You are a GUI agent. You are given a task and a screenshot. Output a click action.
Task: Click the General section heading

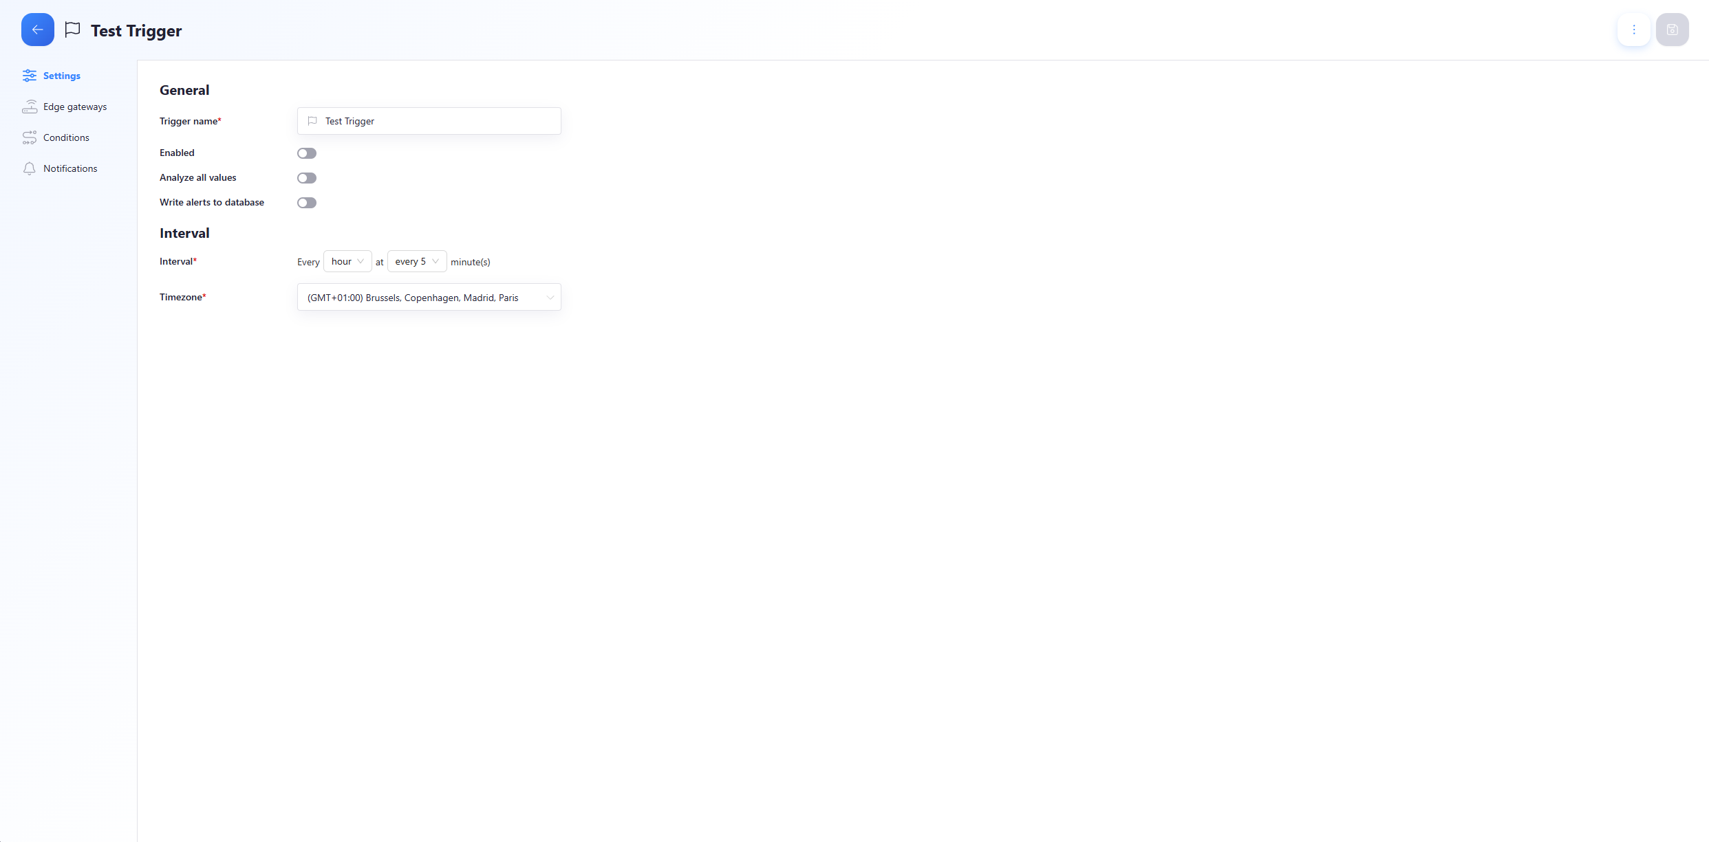[x=184, y=90]
